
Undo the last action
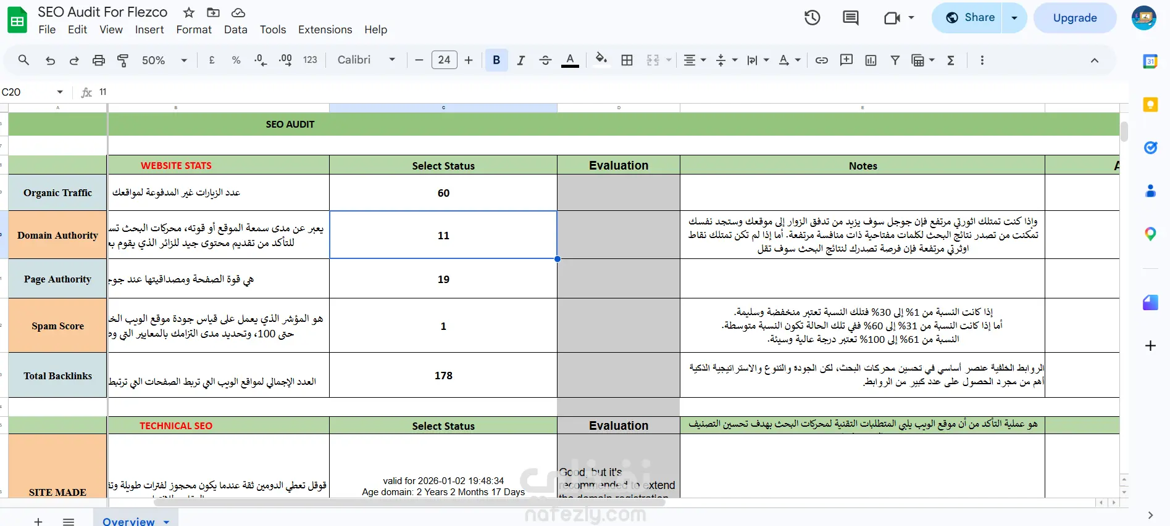(x=51, y=60)
